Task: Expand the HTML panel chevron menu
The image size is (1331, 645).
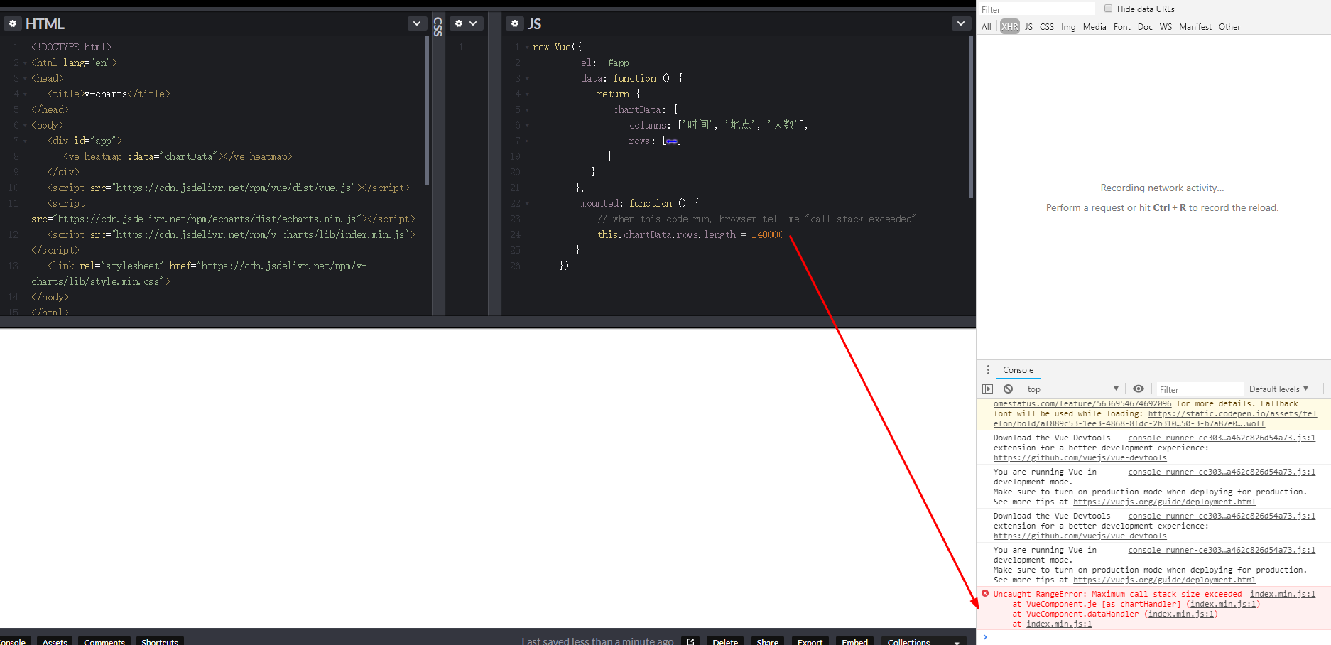Action: pyautogui.click(x=417, y=23)
